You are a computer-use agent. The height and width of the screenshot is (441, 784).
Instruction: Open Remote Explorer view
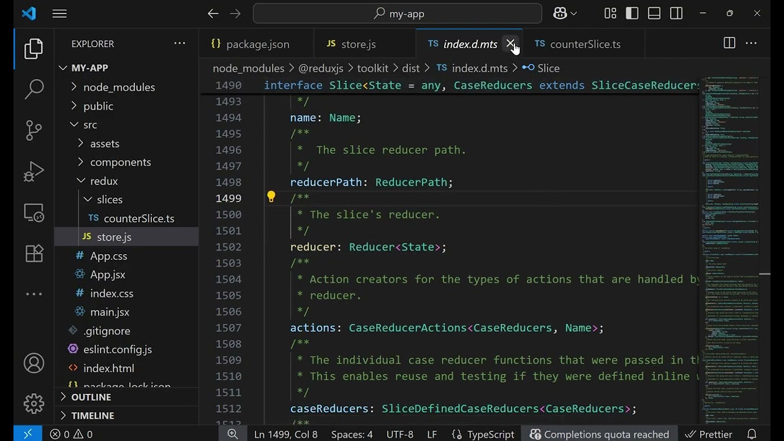coord(34,212)
